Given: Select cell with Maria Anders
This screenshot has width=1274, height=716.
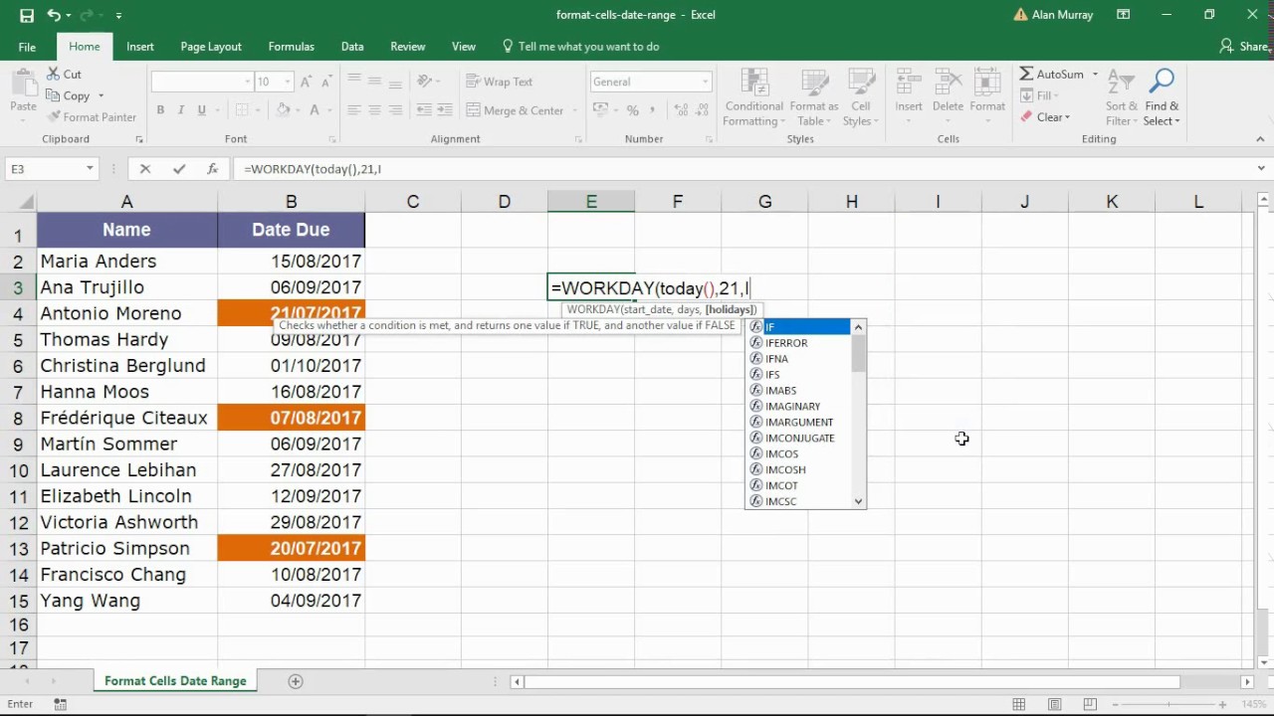Looking at the screenshot, I should [127, 262].
